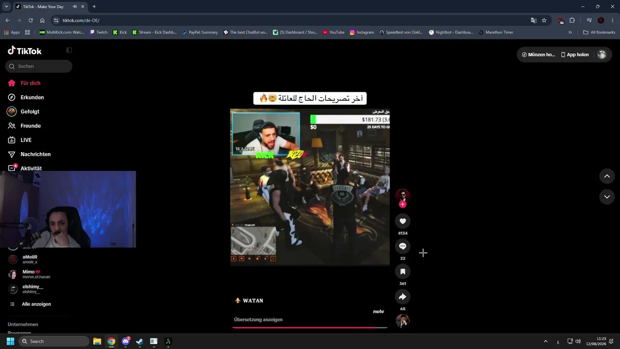The height and width of the screenshot is (349, 620).
Task: Like the video with the heart icon
Action: (x=403, y=221)
